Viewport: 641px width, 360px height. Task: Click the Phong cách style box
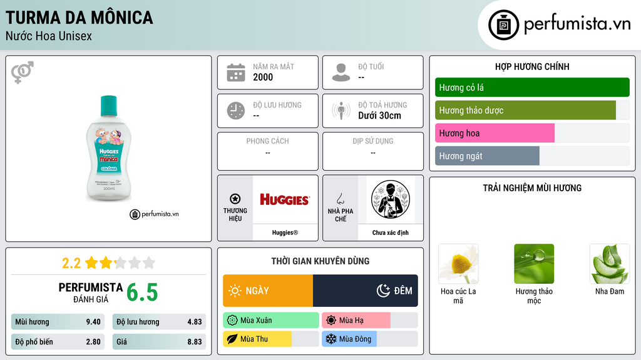pyautogui.click(x=268, y=151)
